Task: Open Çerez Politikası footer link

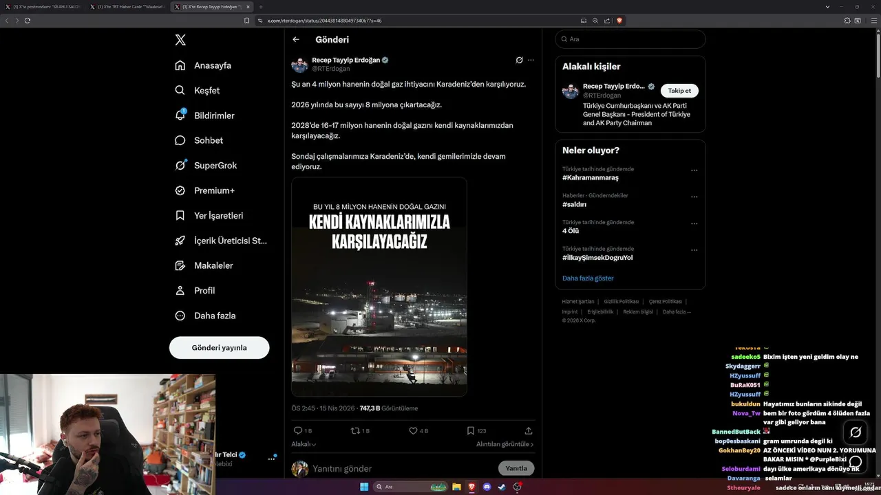Action: pos(666,302)
